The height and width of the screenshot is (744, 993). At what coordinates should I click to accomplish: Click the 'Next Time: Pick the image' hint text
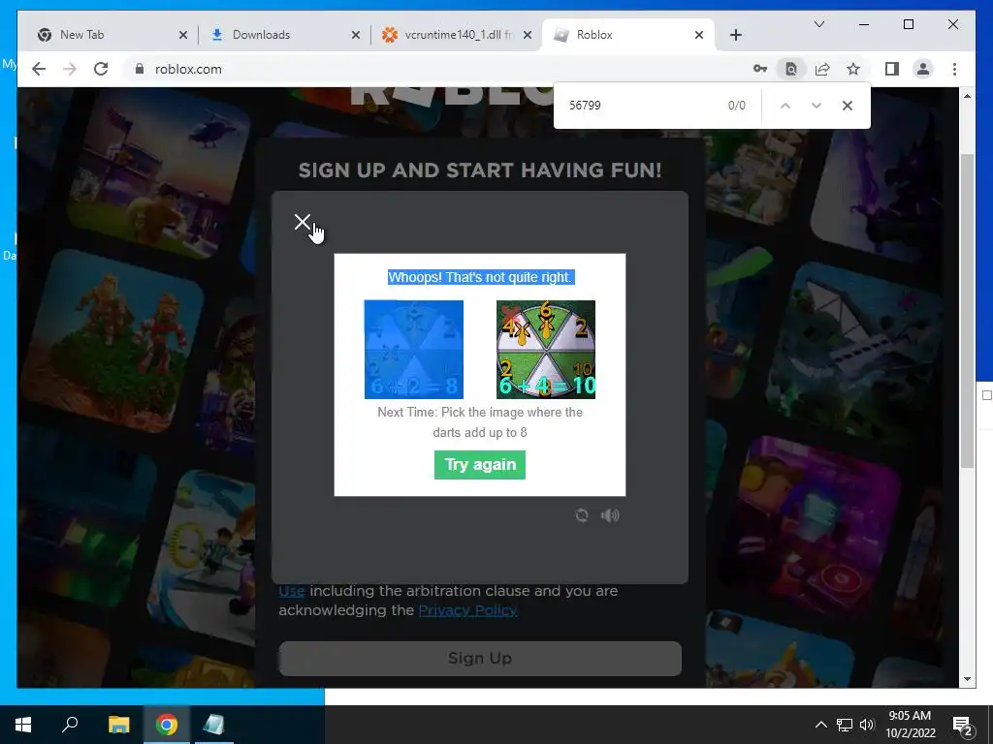479,422
